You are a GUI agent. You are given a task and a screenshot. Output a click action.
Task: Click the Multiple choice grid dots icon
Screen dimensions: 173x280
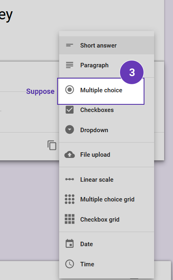[x=70, y=199]
